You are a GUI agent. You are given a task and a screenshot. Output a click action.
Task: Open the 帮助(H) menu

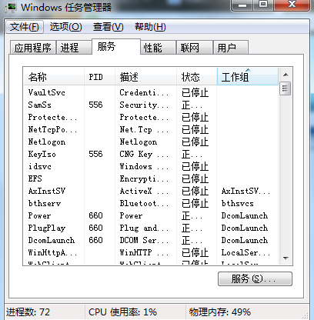[150, 27]
